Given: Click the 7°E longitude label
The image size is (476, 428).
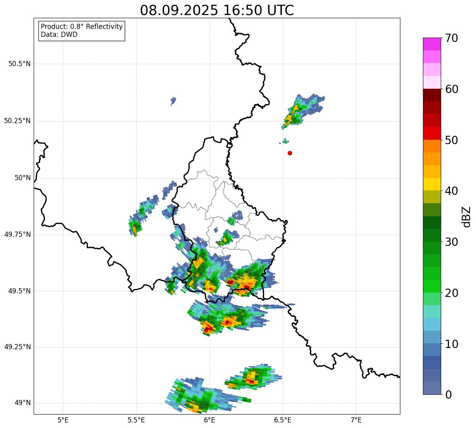Looking at the screenshot, I should click(356, 420).
